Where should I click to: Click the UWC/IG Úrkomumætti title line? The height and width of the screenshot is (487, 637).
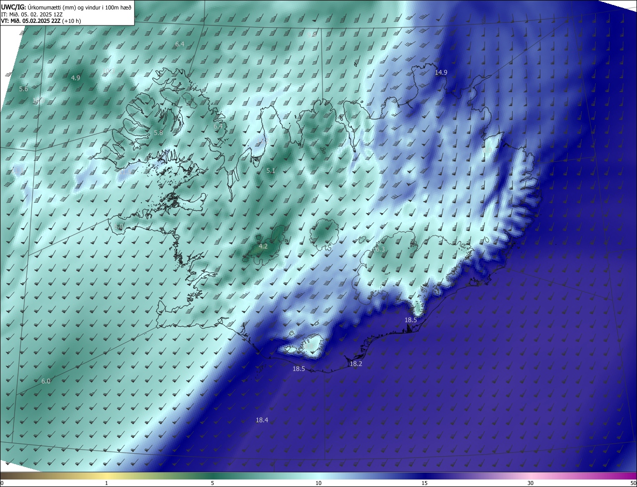click(66, 6)
